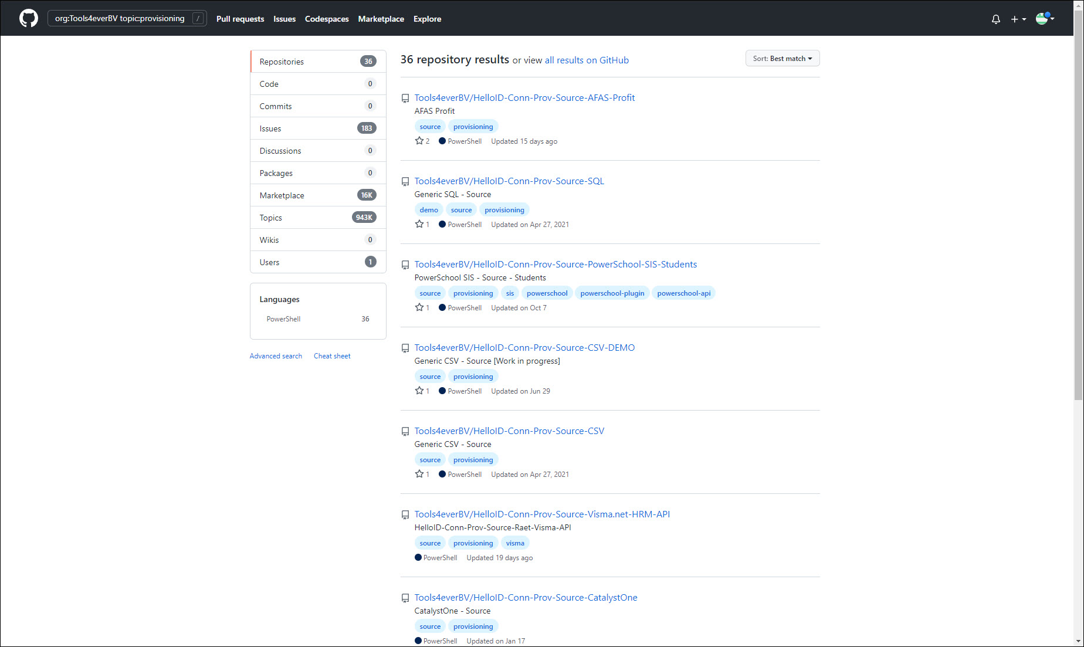
Task: Select Users filter in sidebar
Action: (318, 262)
